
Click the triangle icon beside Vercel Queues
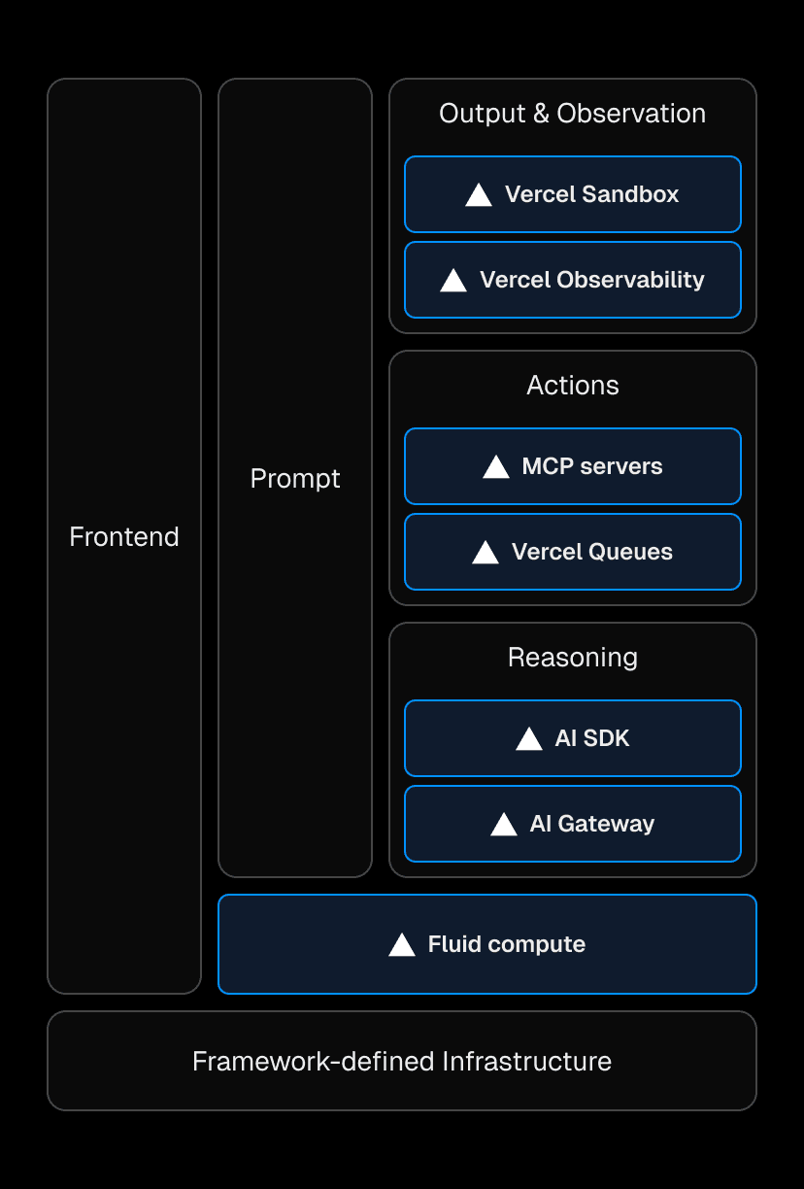(x=486, y=553)
